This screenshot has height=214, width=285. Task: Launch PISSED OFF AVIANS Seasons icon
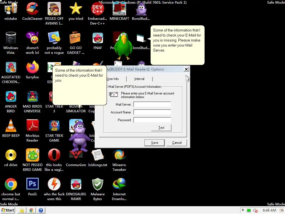pos(54,9)
